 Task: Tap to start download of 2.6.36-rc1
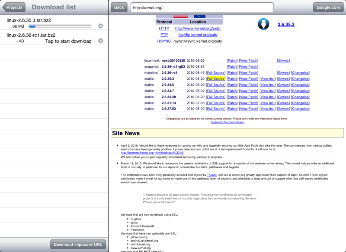(x=68, y=41)
